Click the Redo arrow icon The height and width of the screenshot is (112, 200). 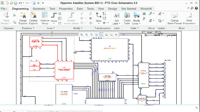pyautogui.click(x=27, y=3)
